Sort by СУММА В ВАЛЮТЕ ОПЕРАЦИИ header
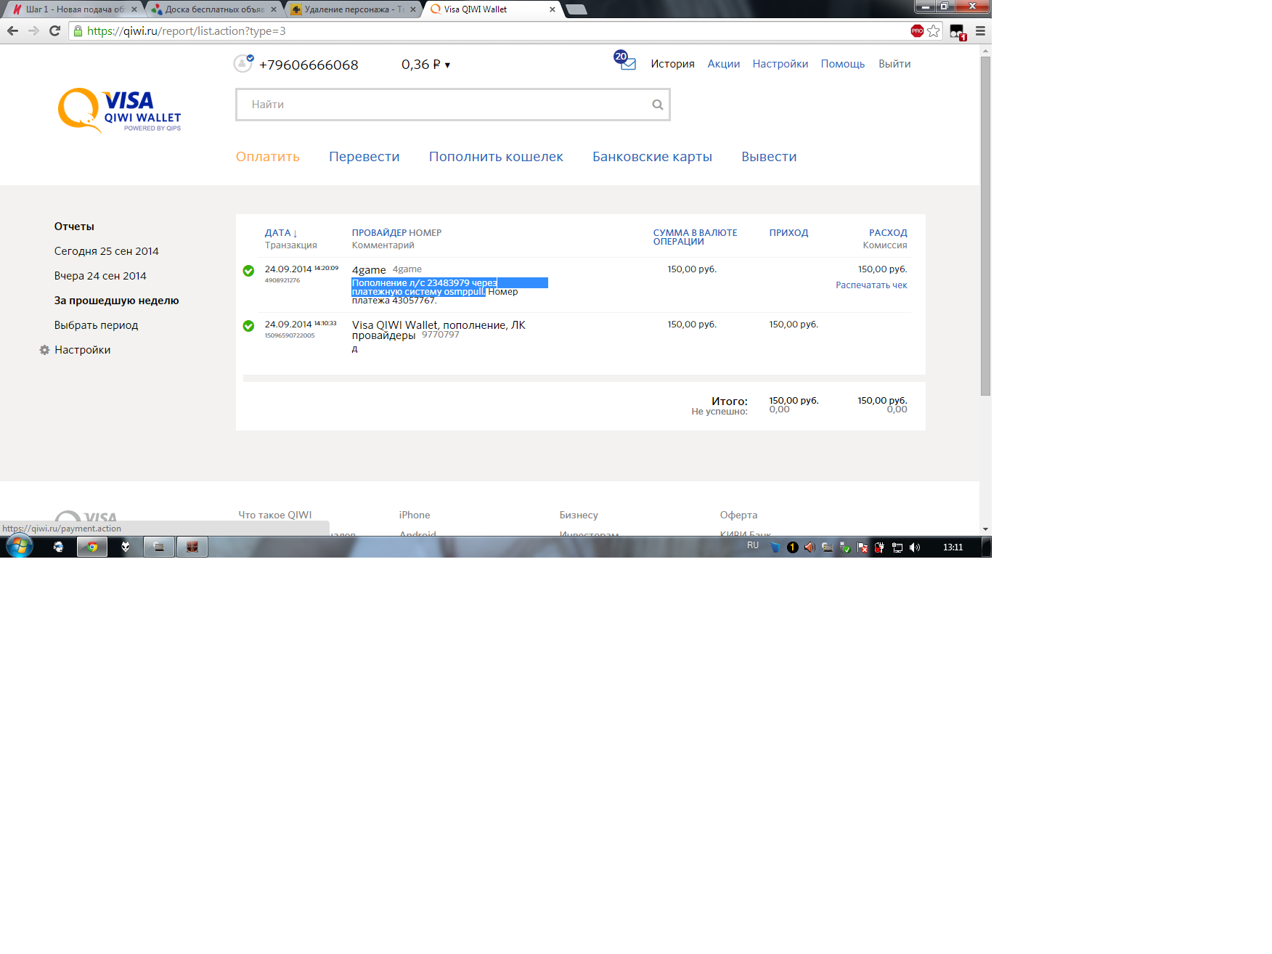Viewport: 1272px width, 954px height. [695, 237]
